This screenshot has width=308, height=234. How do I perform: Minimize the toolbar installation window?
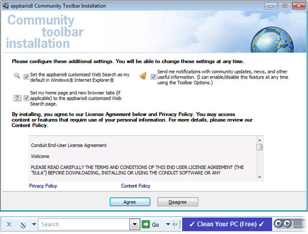click(271, 6)
